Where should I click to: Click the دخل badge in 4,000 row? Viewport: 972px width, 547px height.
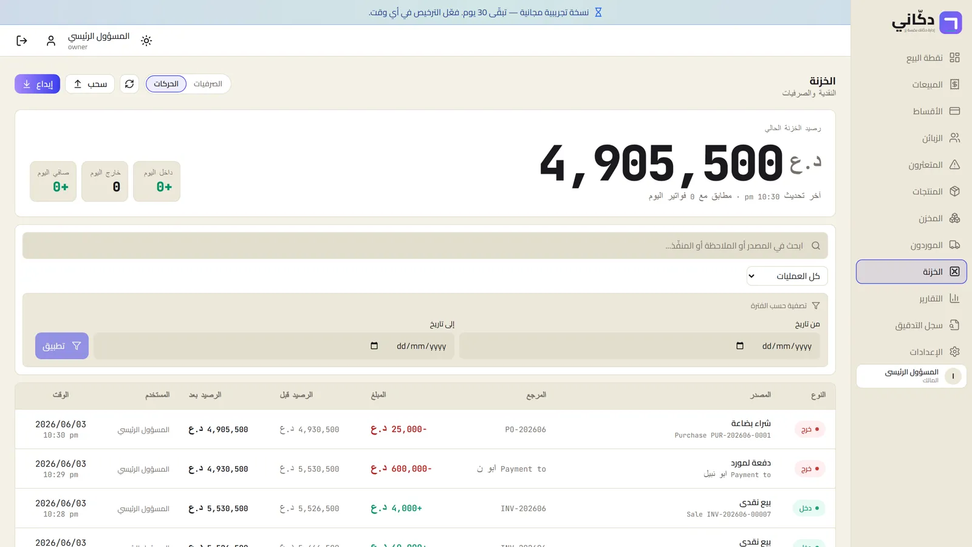coord(809,508)
